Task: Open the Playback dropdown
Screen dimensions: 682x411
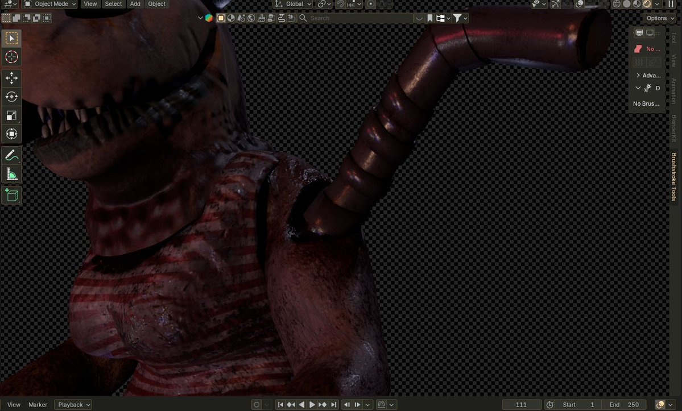Action: pos(73,405)
